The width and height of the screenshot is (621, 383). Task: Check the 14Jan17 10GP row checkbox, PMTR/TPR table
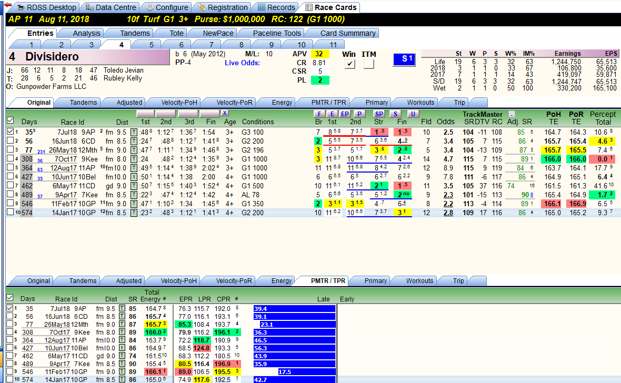[10, 379]
